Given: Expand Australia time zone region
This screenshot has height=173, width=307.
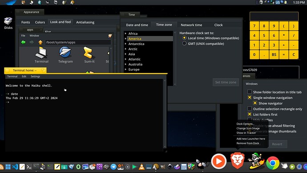Looking at the screenshot, I should pyautogui.click(x=125, y=64).
